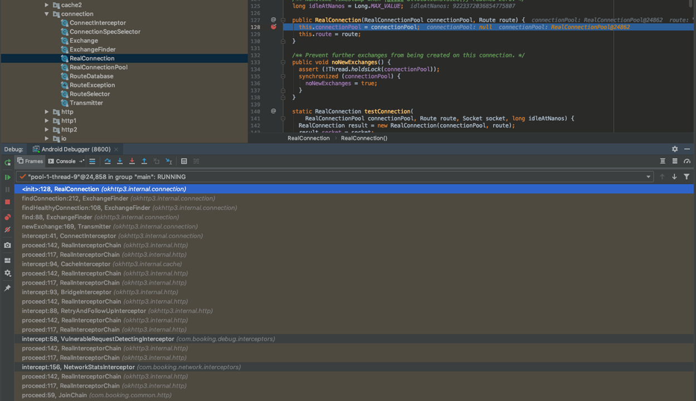Image resolution: width=696 pixels, height=401 pixels.
Task: Open View Breakpoints red circles icon
Action: coord(7,217)
